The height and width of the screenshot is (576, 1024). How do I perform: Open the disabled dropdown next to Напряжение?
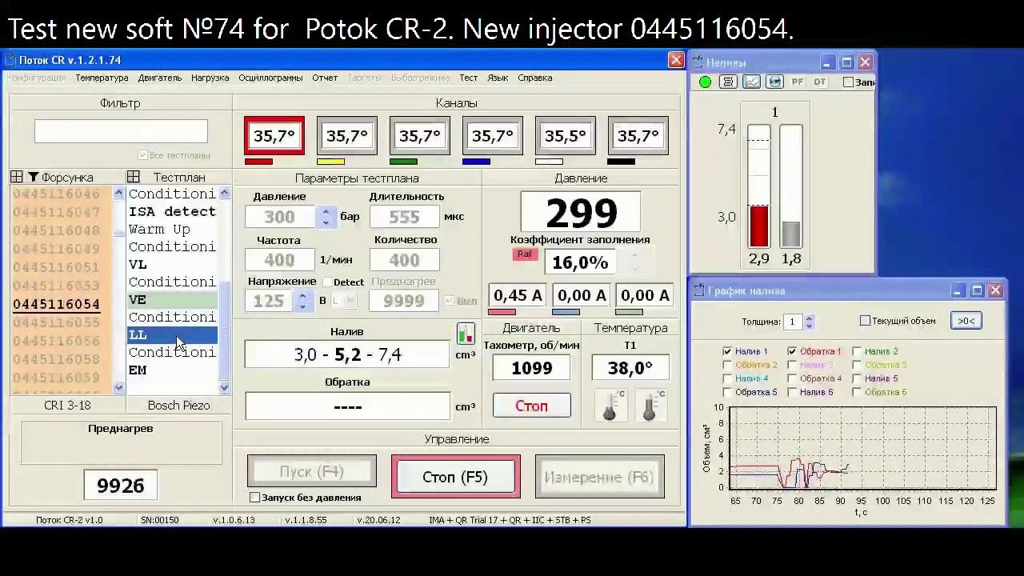tap(345, 301)
